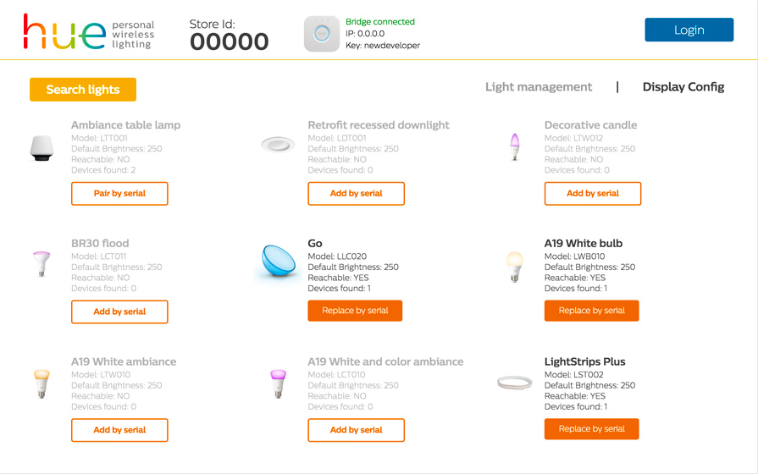
Task: Select the LightStrips Plus coil image
Action: click(515, 383)
